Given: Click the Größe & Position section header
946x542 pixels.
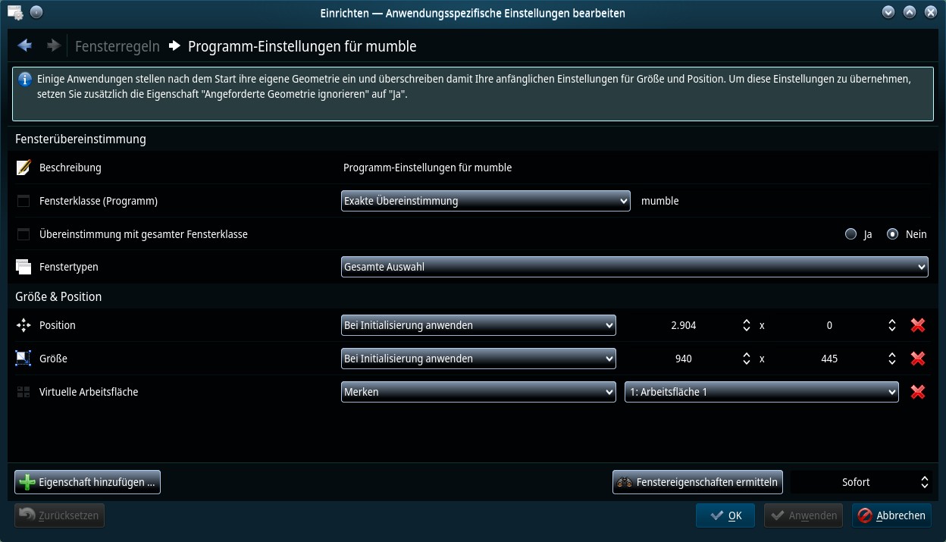Looking at the screenshot, I should [58, 296].
